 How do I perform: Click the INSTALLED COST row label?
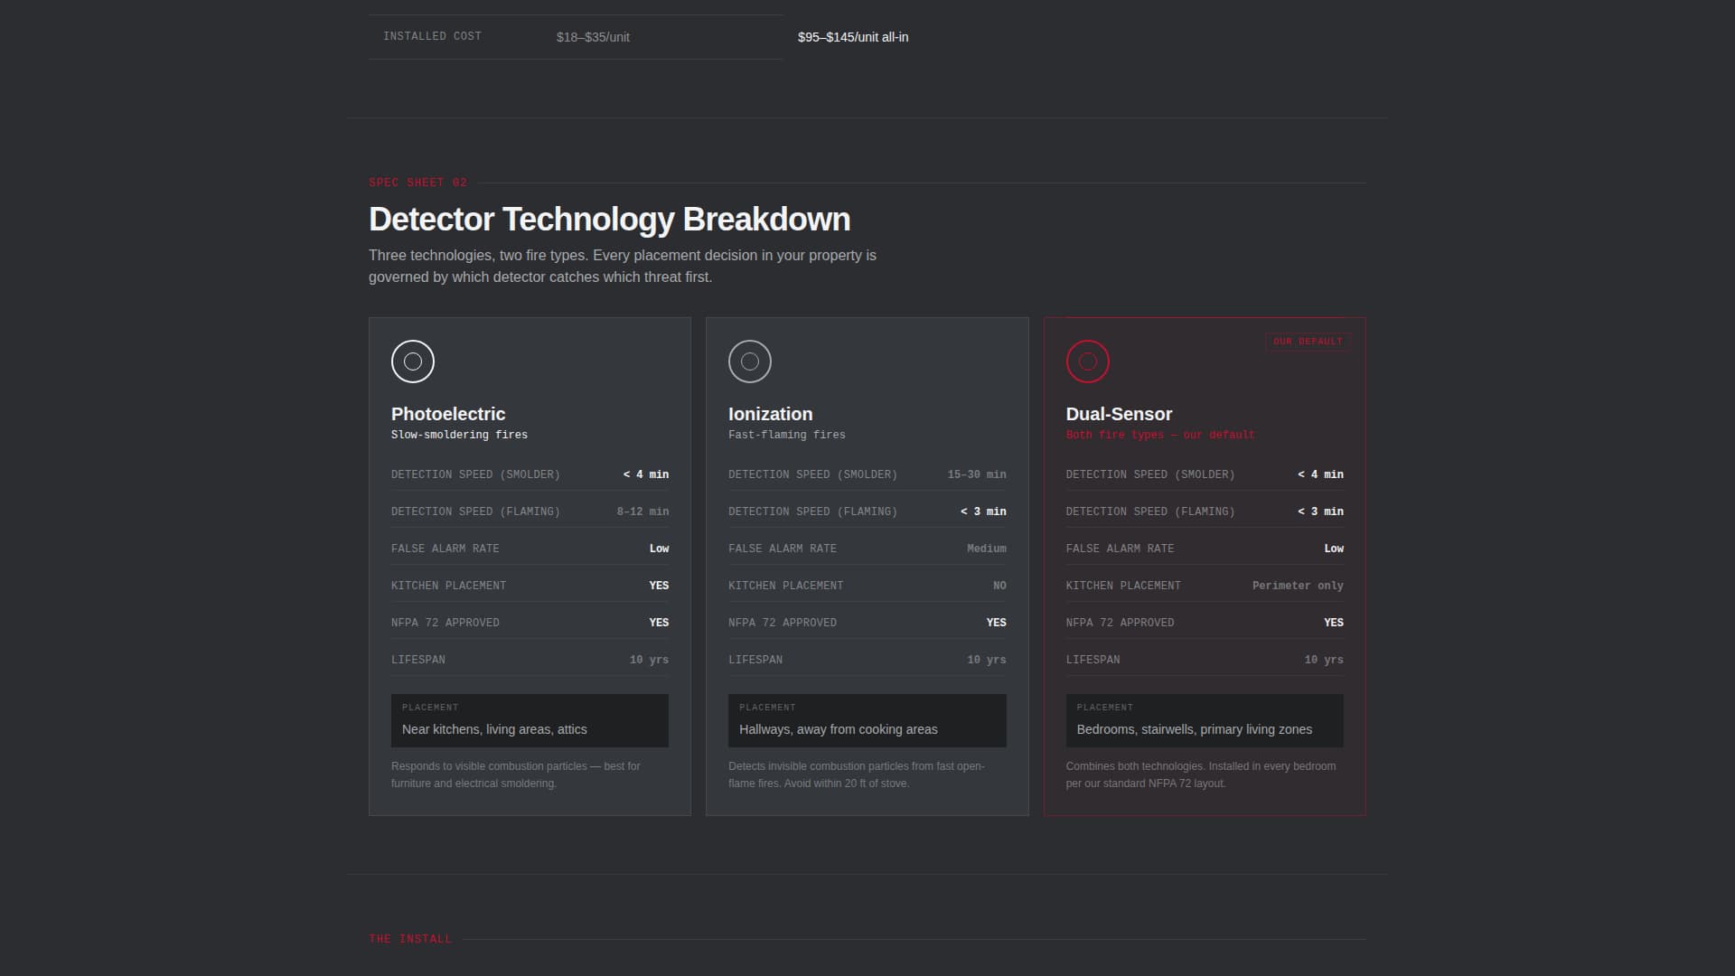tap(432, 36)
